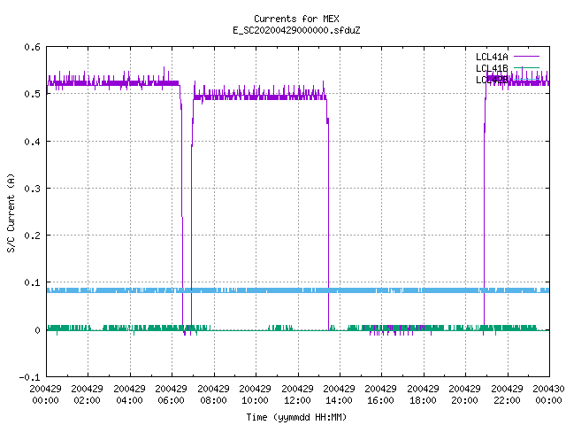
Task: Click the y-axis tick value 0.4
Action: [x=32, y=142]
